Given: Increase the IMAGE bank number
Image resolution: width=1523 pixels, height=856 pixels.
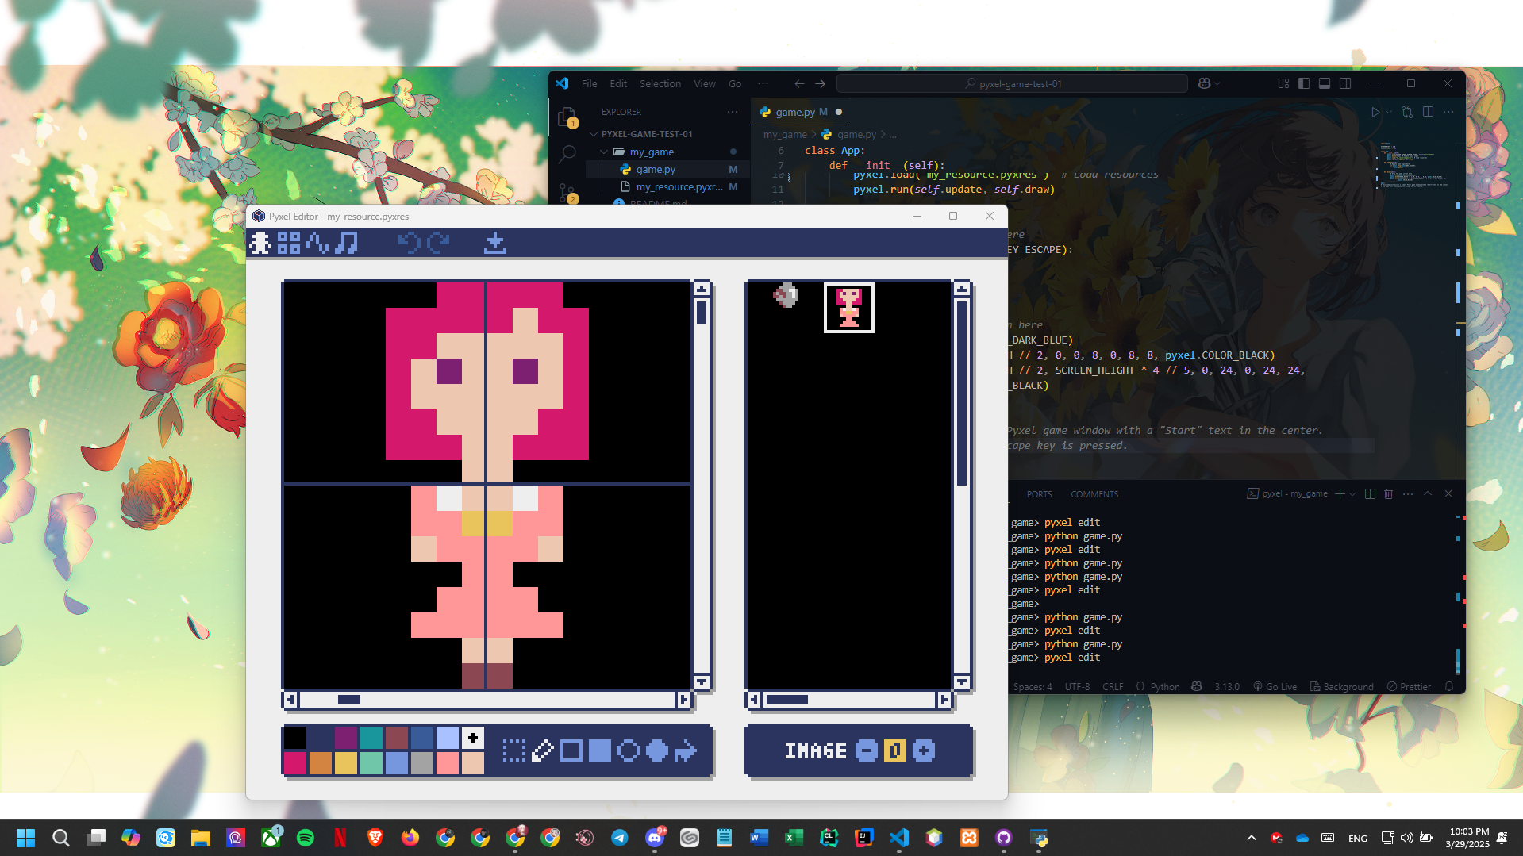Looking at the screenshot, I should [x=924, y=750].
